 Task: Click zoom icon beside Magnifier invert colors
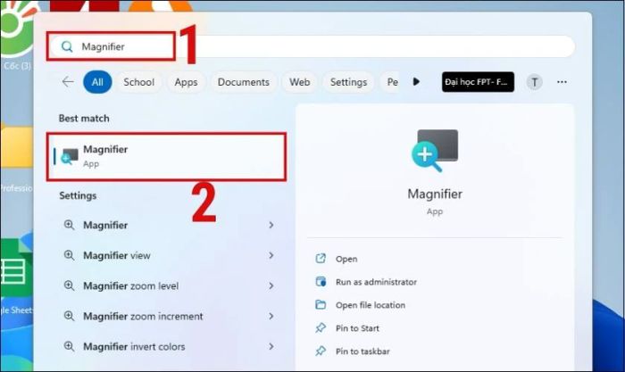69,346
